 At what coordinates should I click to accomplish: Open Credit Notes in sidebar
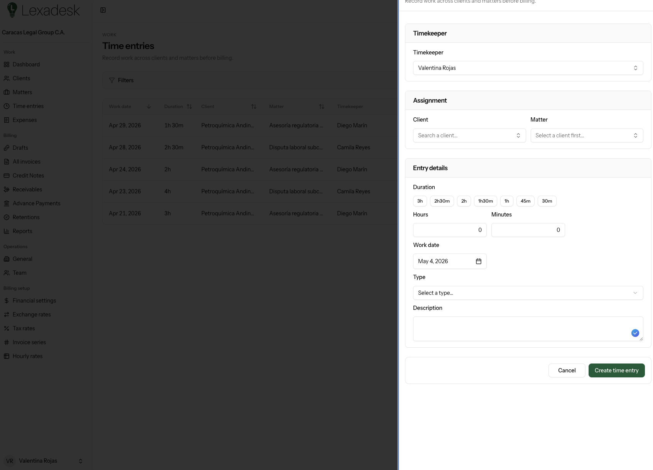point(28,176)
